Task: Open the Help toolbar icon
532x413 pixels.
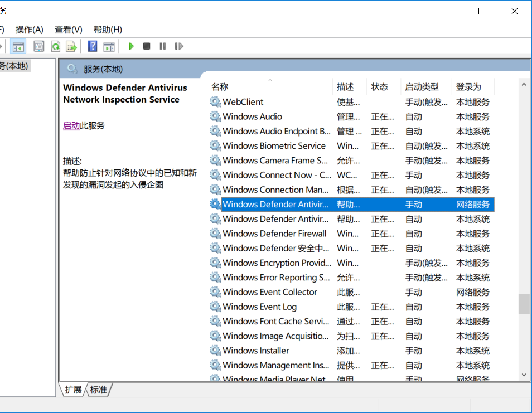Action: coord(92,46)
